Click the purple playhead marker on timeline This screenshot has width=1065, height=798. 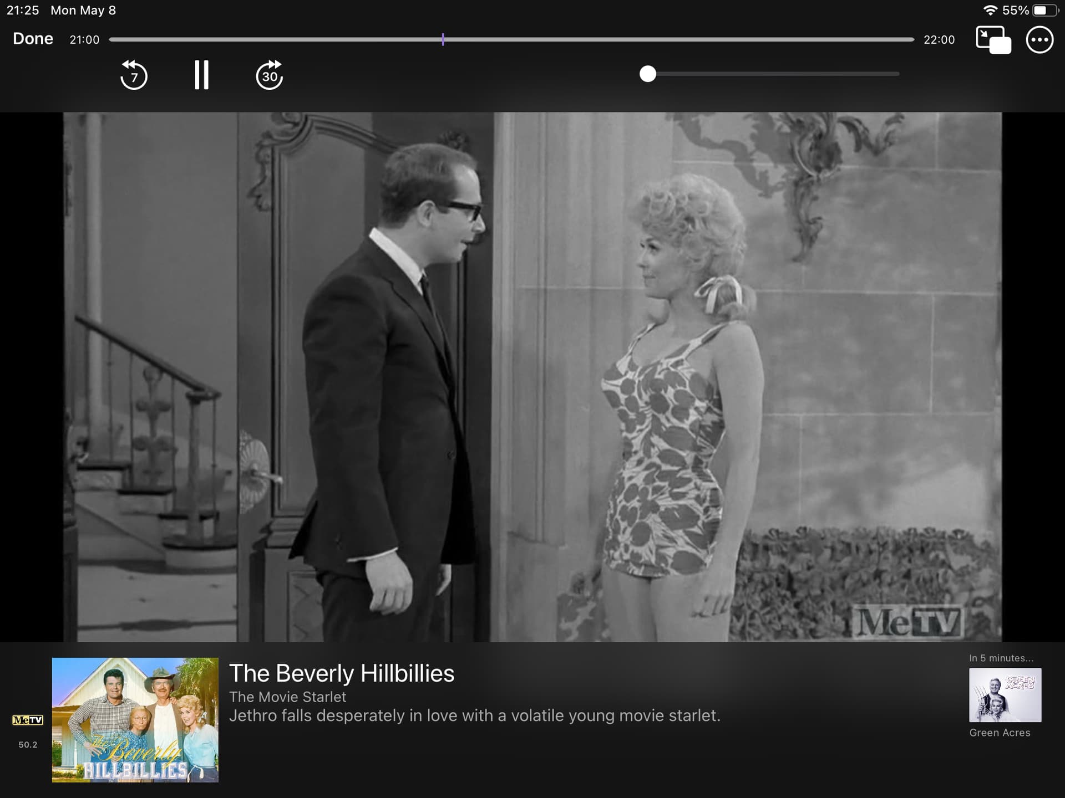point(443,39)
